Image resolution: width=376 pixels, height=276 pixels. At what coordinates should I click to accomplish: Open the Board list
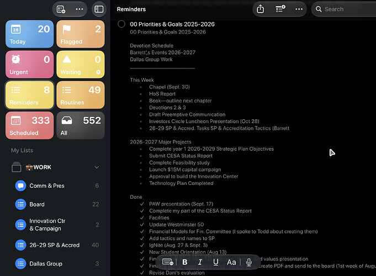coord(57,204)
